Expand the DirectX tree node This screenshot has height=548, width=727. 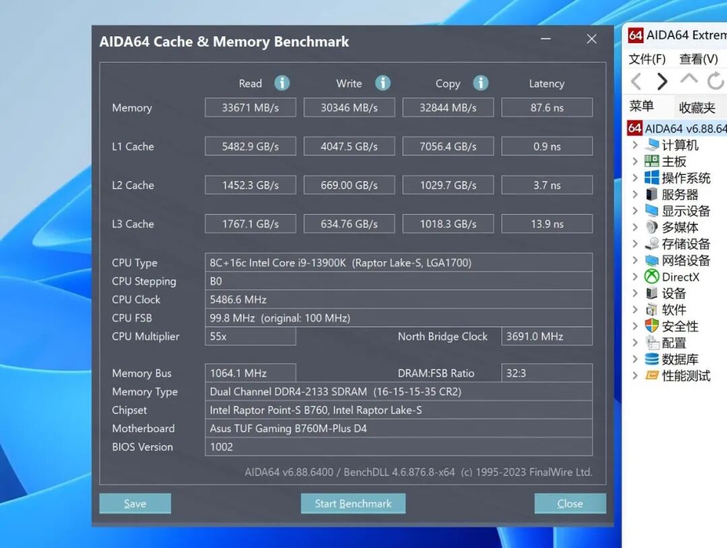tap(635, 277)
